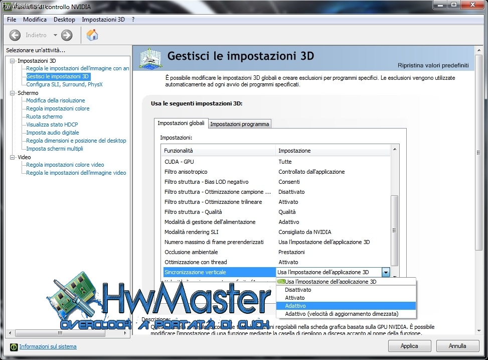Image resolution: width=488 pixels, height=360 pixels.
Task: Choose Disattivato in dropdown list
Action: coord(346,290)
